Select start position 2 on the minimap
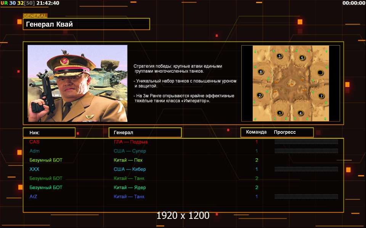Screen dimensions: 366x228 pos(260,95)
